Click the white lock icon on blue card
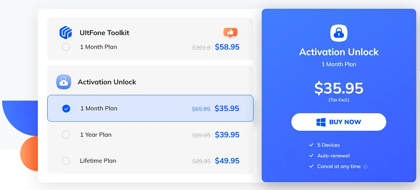This screenshot has width=420, height=190. pyautogui.click(x=339, y=33)
